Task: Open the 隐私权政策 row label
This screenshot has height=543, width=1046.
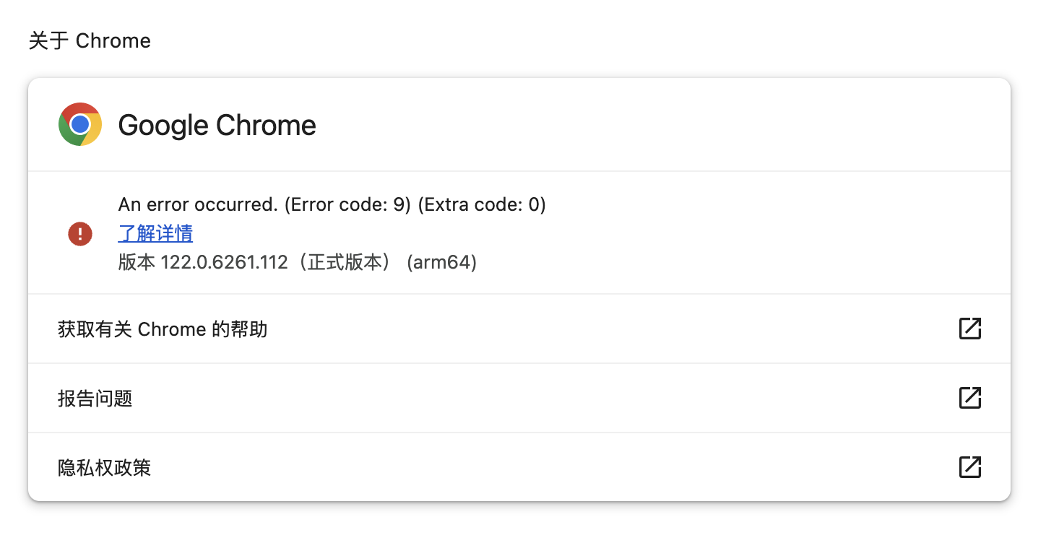Action: pos(105,467)
